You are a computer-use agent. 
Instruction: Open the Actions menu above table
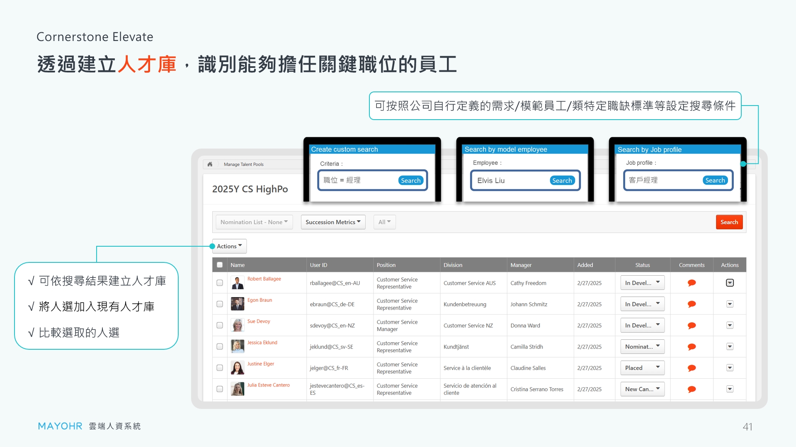point(229,246)
